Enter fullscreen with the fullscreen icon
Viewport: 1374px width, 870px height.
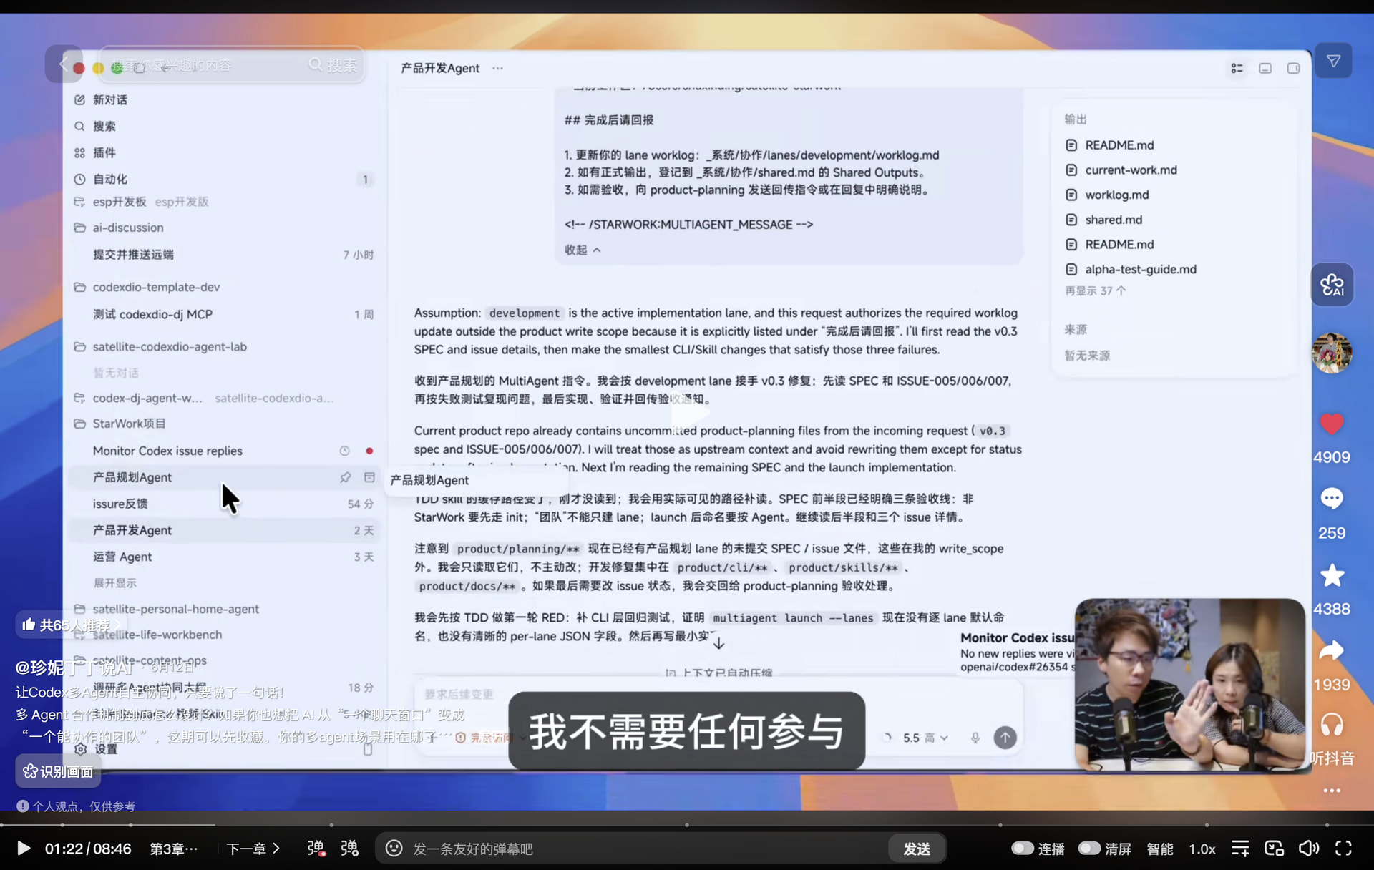(1343, 849)
